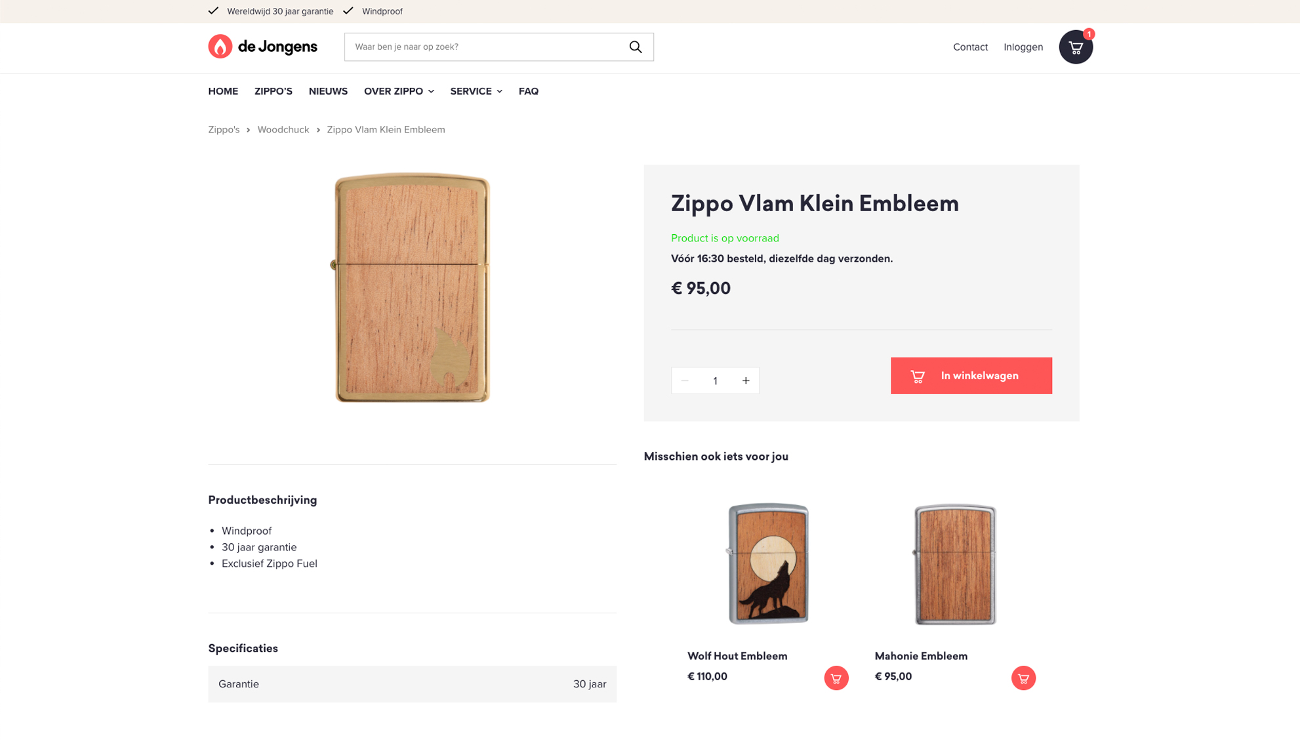Open the shopping cart icon in header
1300x755 pixels.
tap(1075, 47)
